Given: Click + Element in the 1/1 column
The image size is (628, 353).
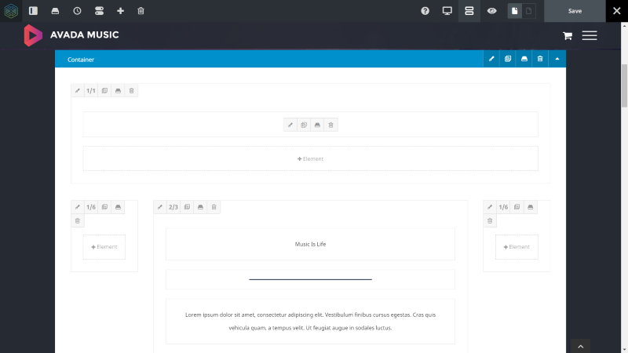Looking at the screenshot, I should coord(310,159).
